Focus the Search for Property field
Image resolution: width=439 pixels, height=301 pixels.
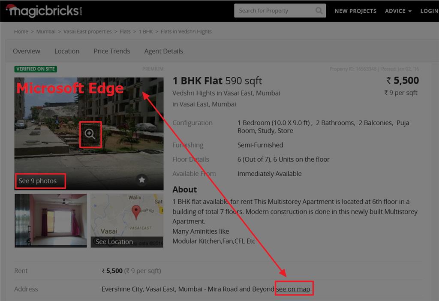[x=280, y=11]
